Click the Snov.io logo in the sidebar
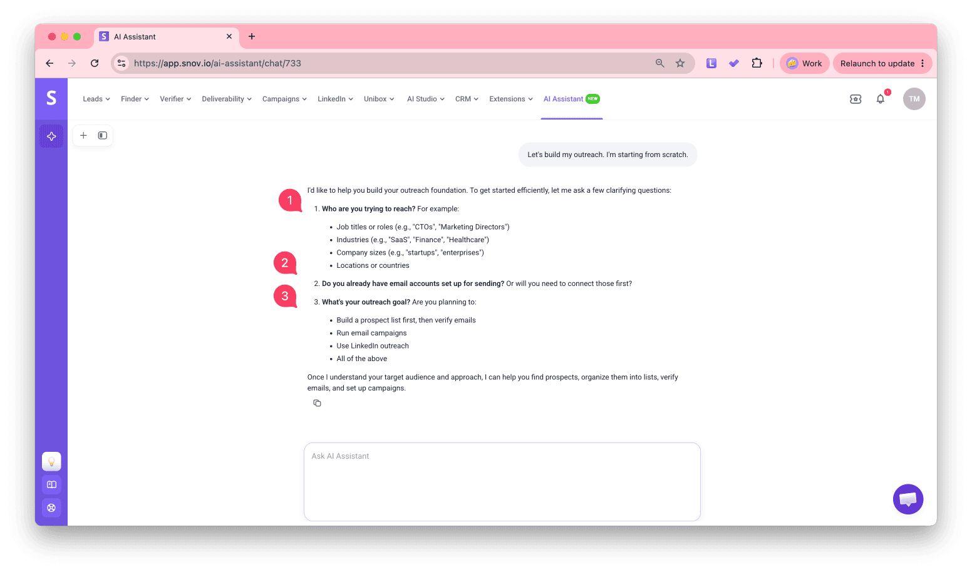 coord(51,98)
